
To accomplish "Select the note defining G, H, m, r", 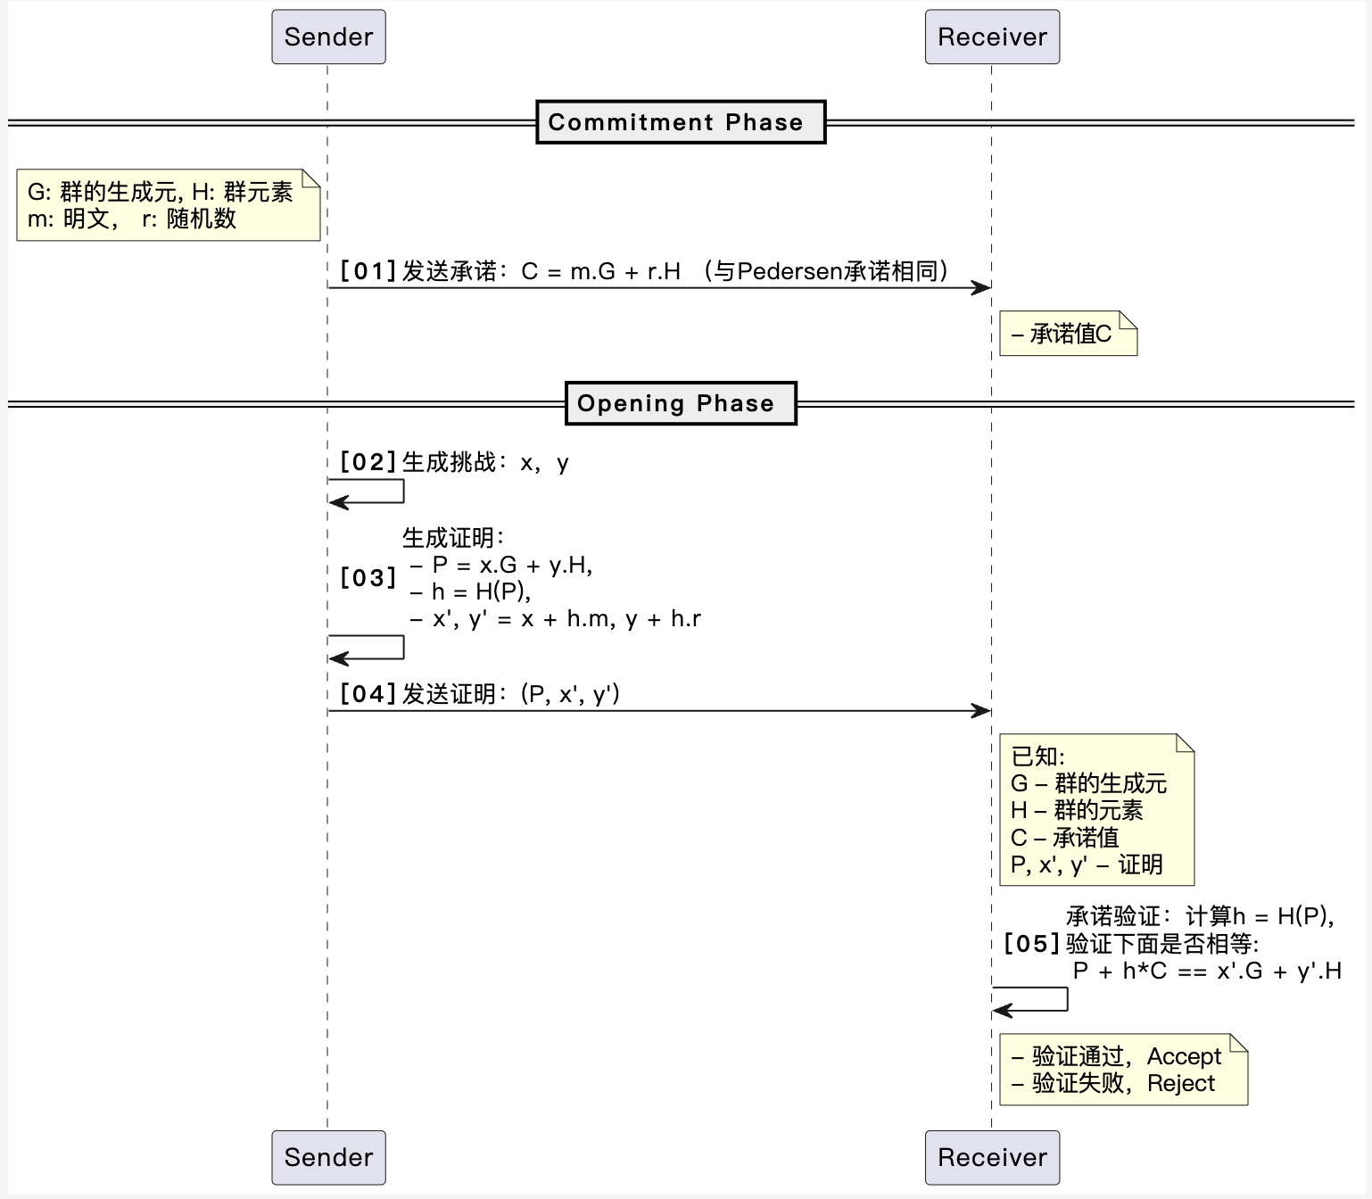I will pyautogui.click(x=168, y=205).
